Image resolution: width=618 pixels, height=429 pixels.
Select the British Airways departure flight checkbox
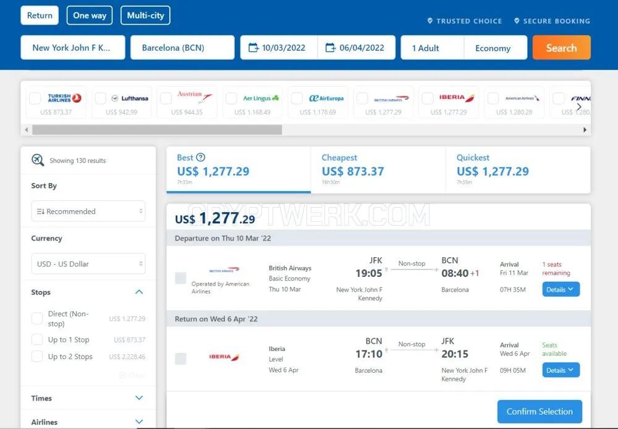[180, 278]
